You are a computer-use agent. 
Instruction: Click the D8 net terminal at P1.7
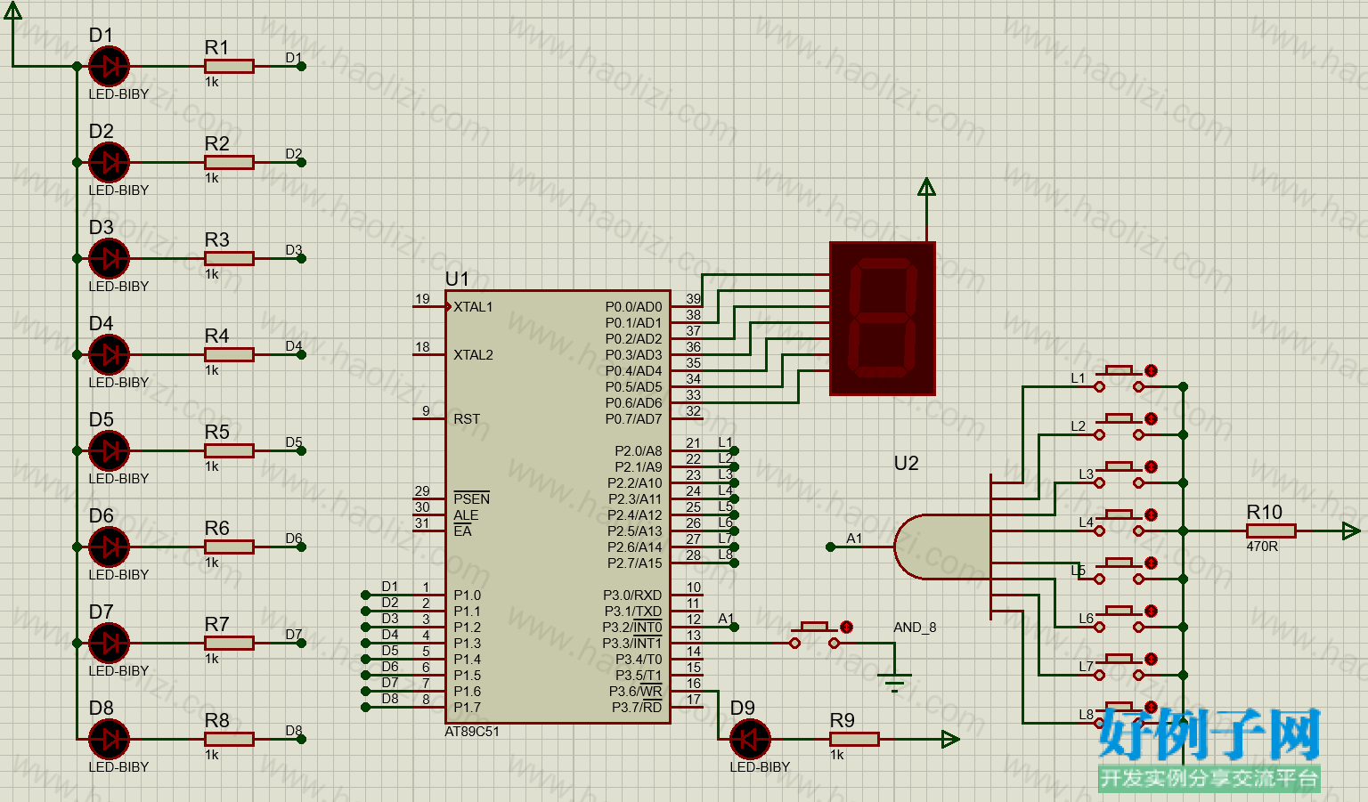click(365, 707)
